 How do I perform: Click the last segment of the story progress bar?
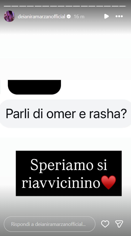click(x=122, y=6)
